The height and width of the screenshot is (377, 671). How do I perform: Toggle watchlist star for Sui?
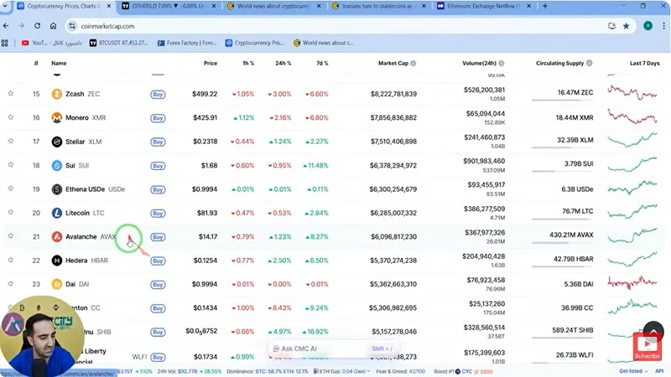[11, 165]
